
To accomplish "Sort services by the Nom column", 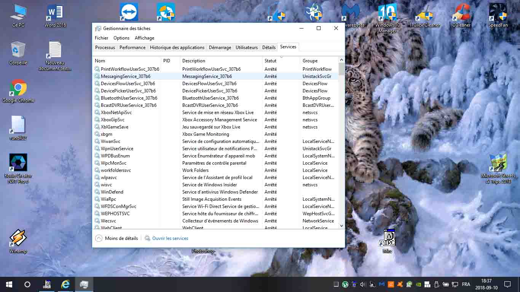I will pyautogui.click(x=127, y=61).
